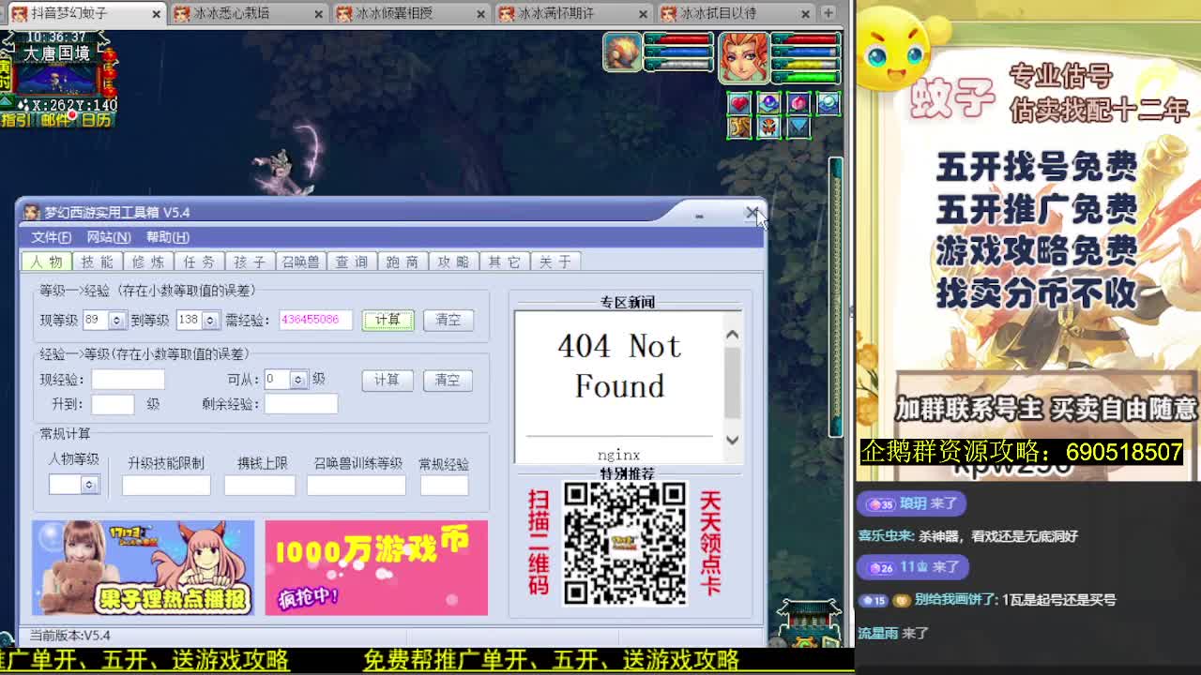Click the pink peach buff icon
Viewport: 1201px width, 675px height.
pyautogui.click(x=798, y=103)
